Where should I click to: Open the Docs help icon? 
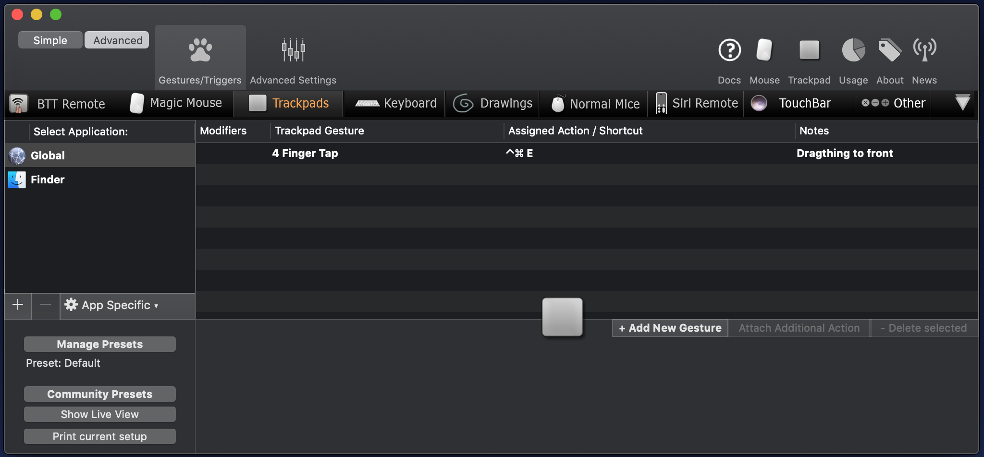pyautogui.click(x=729, y=50)
